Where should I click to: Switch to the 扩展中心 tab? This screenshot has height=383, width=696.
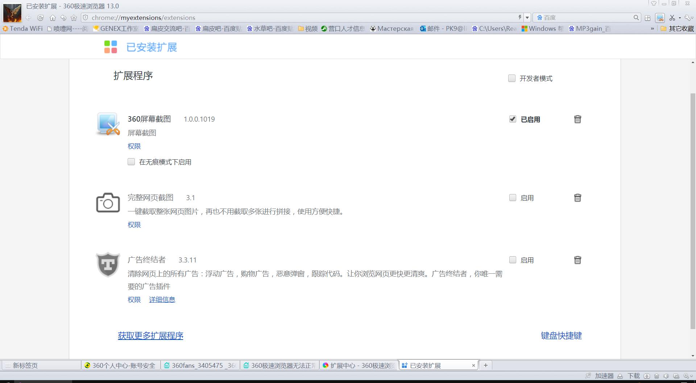coord(359,365)
